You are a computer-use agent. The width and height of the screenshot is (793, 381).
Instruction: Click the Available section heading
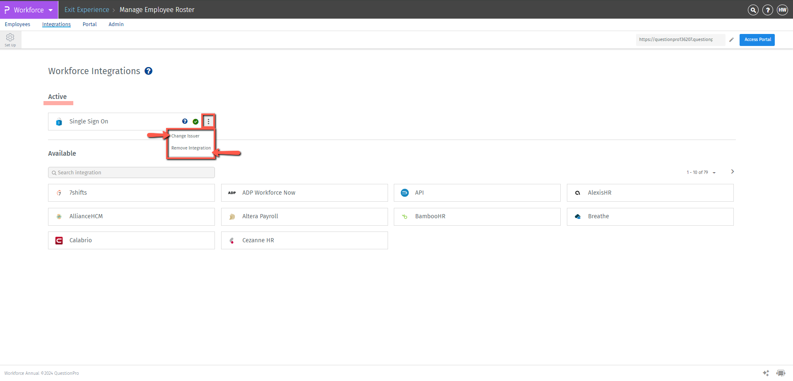click(62, 153)
